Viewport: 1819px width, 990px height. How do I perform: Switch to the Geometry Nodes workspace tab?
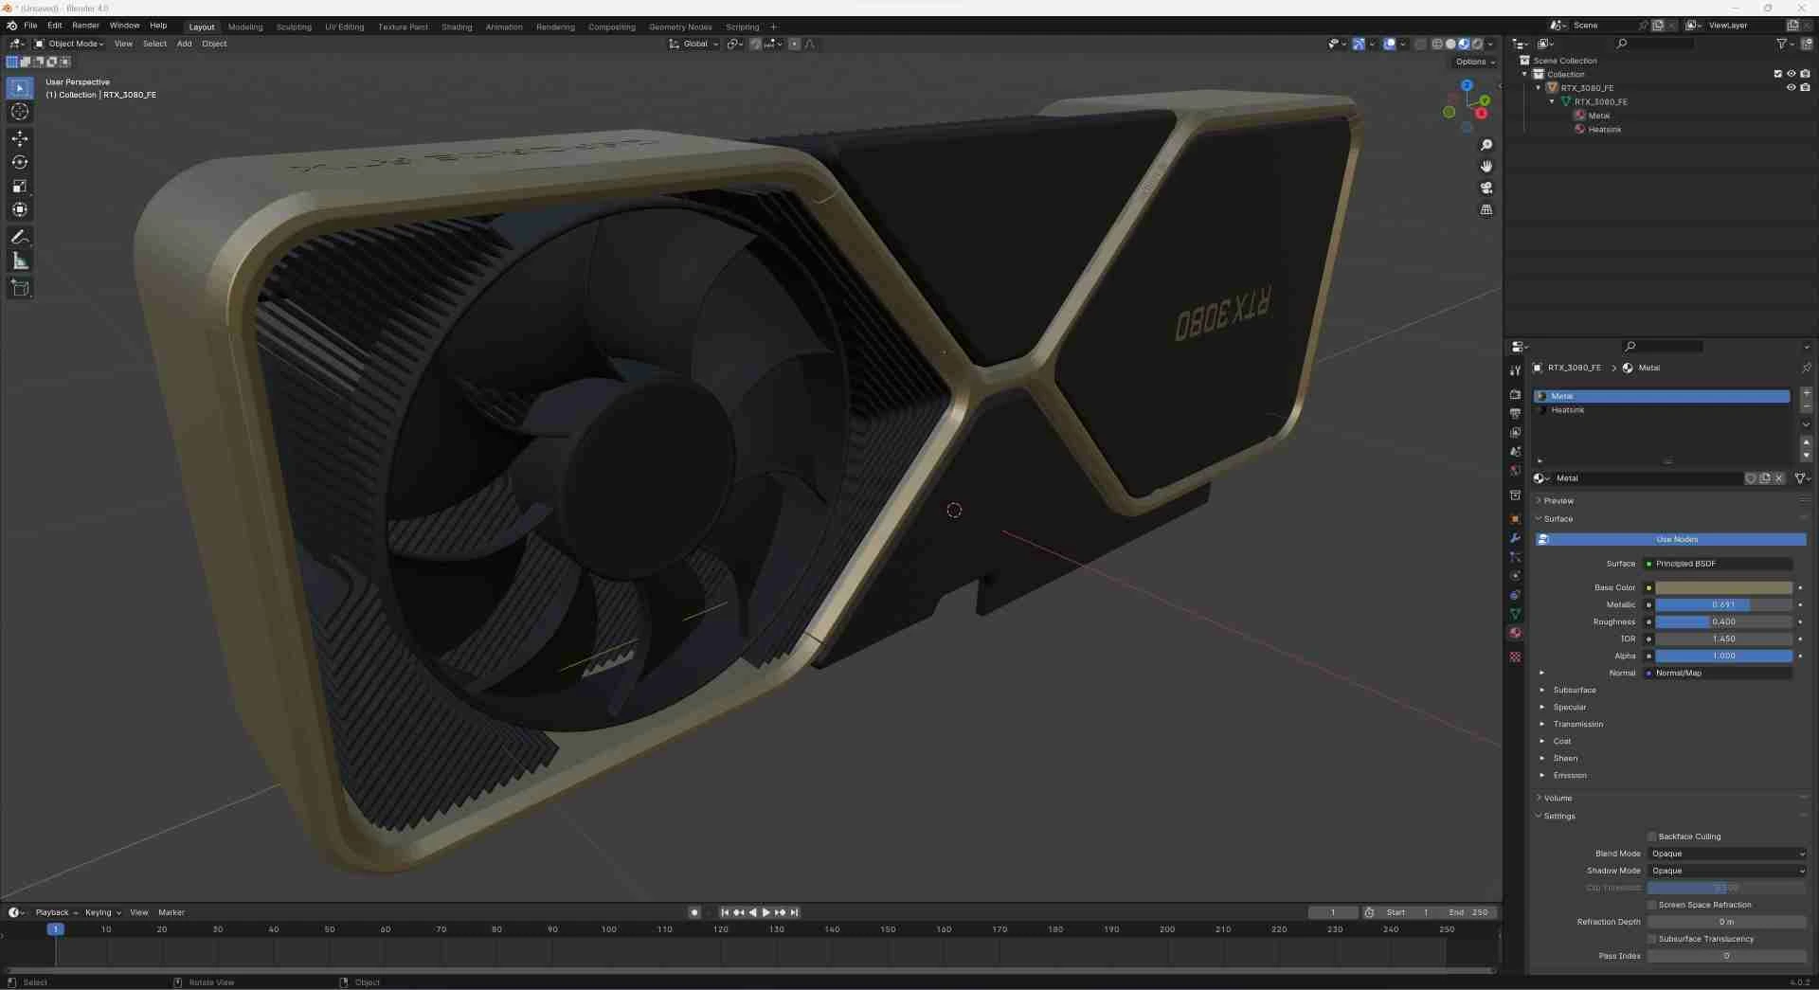click(680, 27)
